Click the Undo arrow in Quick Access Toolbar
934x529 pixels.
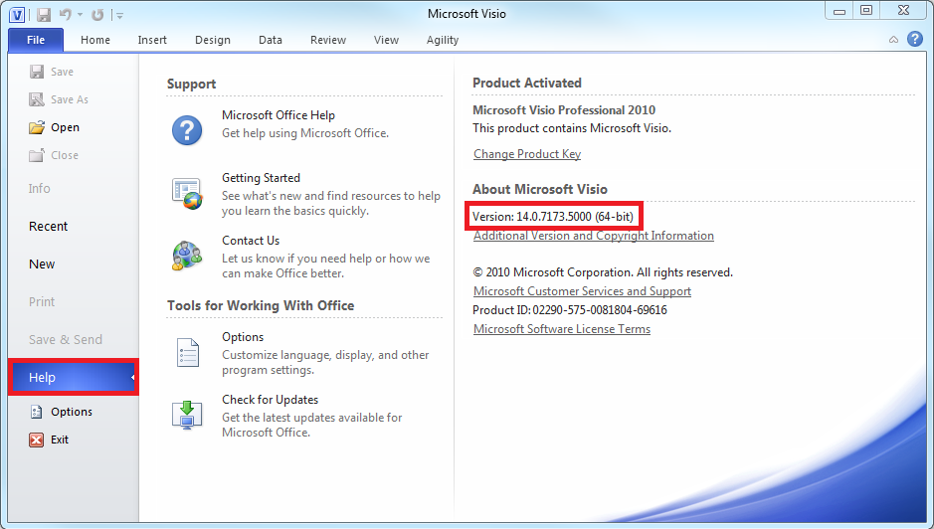(66, 15)
